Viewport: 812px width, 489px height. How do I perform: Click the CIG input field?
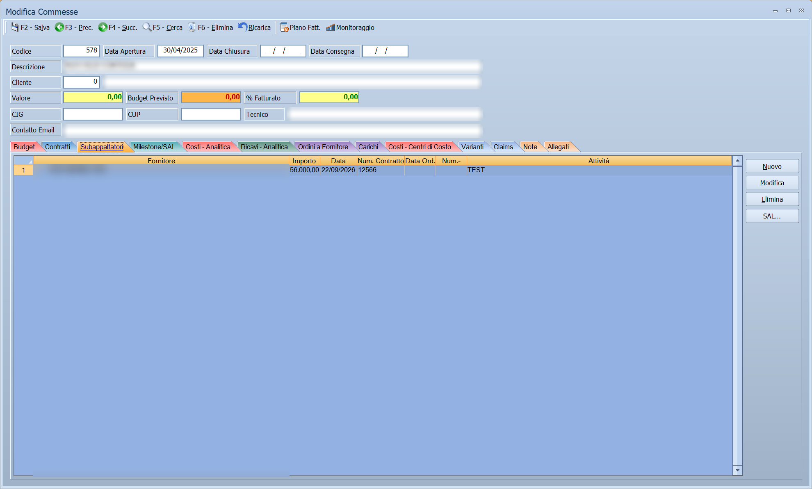[x=93, y=114]
